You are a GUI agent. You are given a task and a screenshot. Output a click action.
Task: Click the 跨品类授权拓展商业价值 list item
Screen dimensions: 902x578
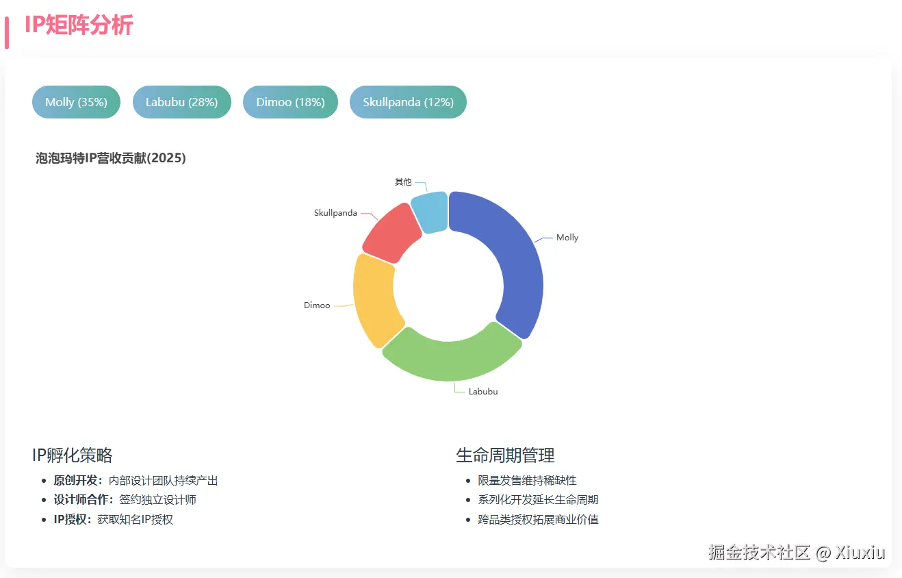pos(538,519)
